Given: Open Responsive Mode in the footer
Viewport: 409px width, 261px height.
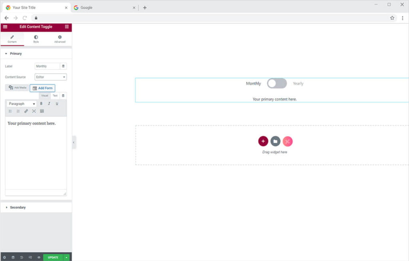Looking at the screenshot, I should 30,257.
